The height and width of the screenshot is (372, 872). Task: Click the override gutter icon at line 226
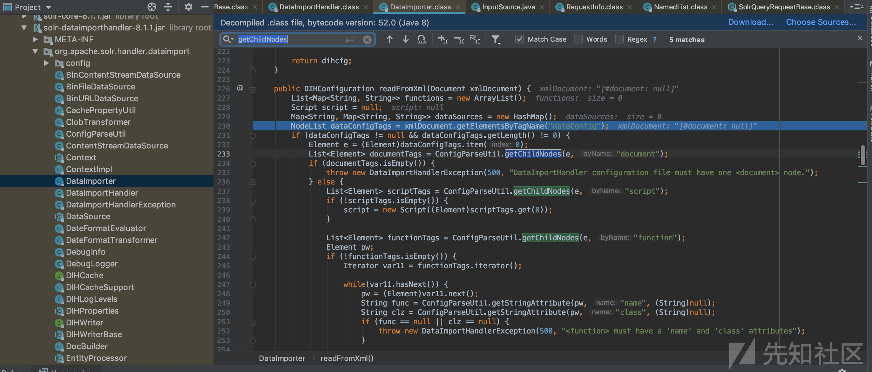tap(240, 88)
